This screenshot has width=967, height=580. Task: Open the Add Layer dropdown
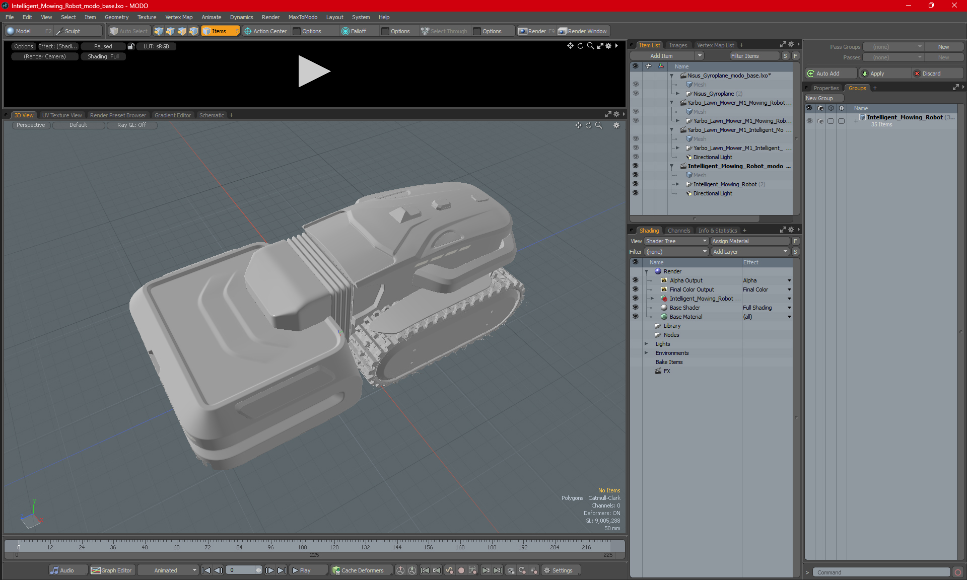tap(750, 252)
